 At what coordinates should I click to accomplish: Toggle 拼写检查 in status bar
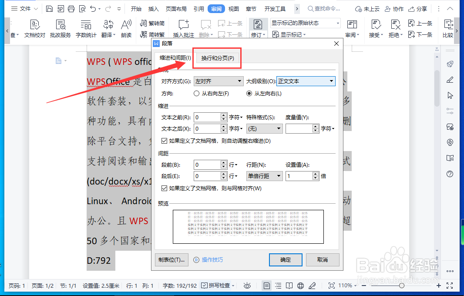[218, 286]
